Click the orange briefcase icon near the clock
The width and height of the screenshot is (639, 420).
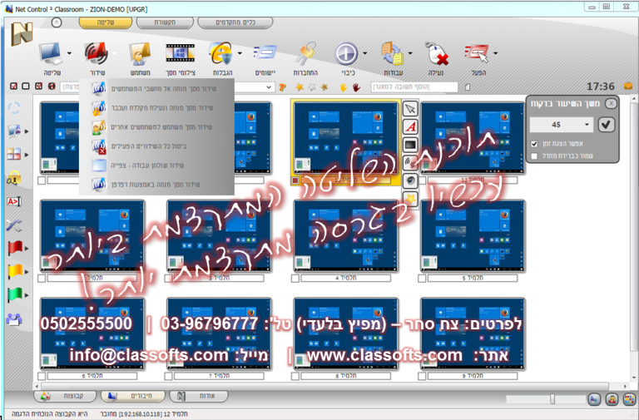pos(628,86)
